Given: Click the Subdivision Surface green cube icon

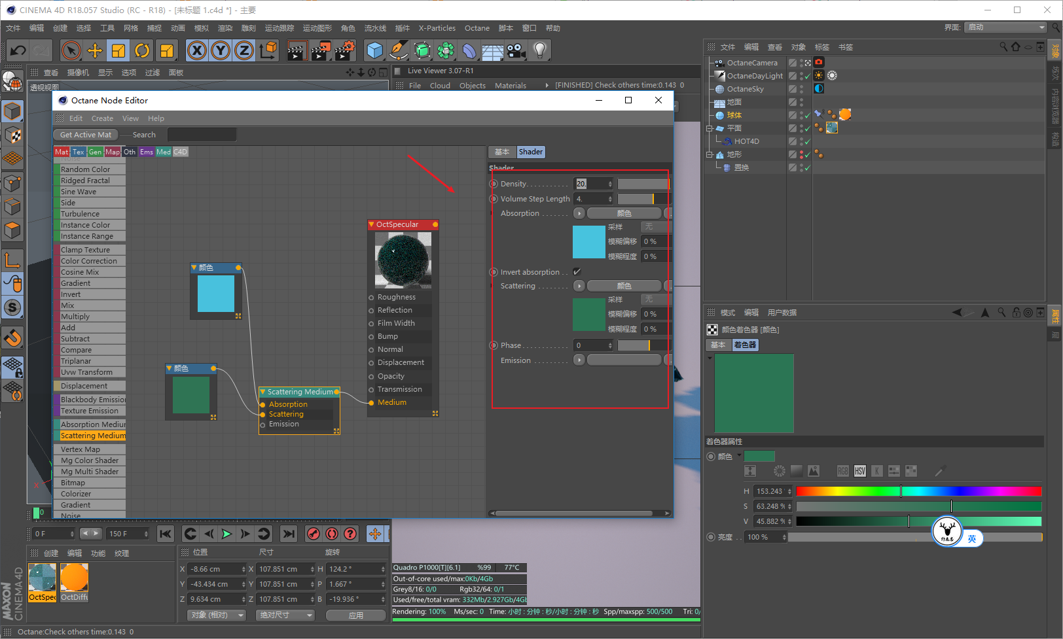Looking at the screenshot, I should [x=422, y=50].
